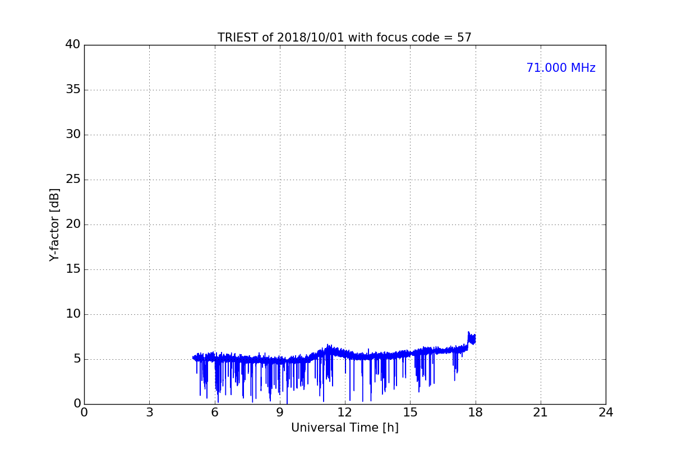Click the y-axis tick label '20'

(73, 224)
